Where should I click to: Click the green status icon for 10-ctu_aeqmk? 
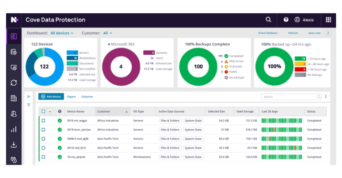click(x=60, y=157)
